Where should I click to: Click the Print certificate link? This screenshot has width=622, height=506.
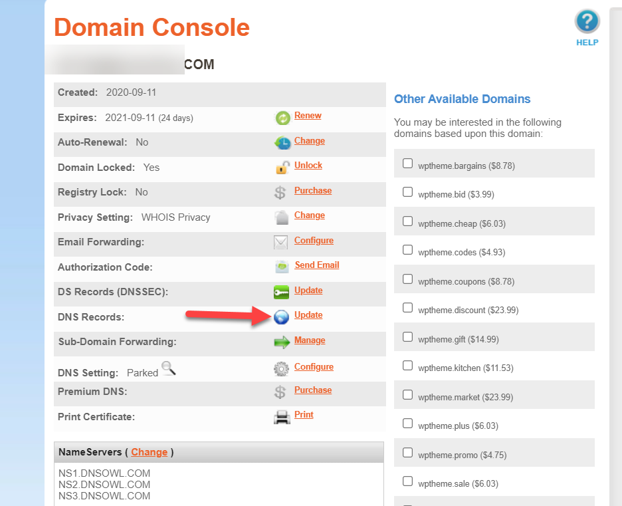[304, 415]
